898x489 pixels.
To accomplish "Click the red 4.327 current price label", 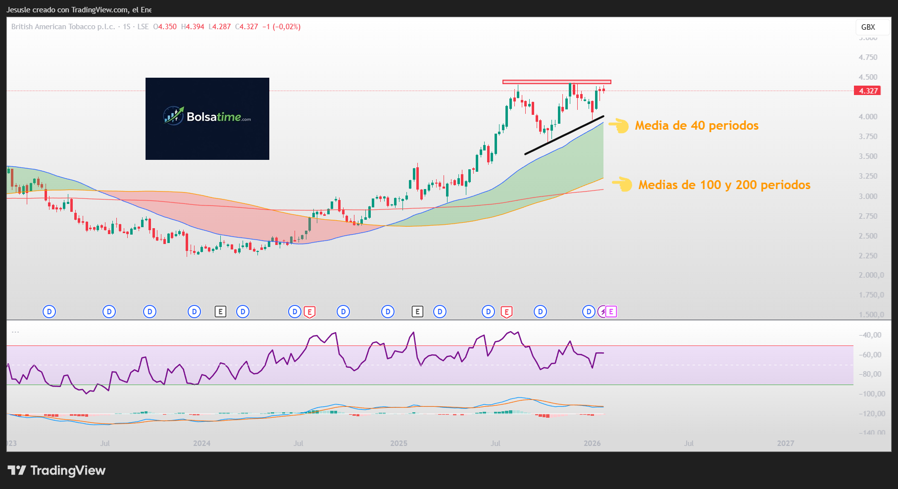I will pos(868,91).
